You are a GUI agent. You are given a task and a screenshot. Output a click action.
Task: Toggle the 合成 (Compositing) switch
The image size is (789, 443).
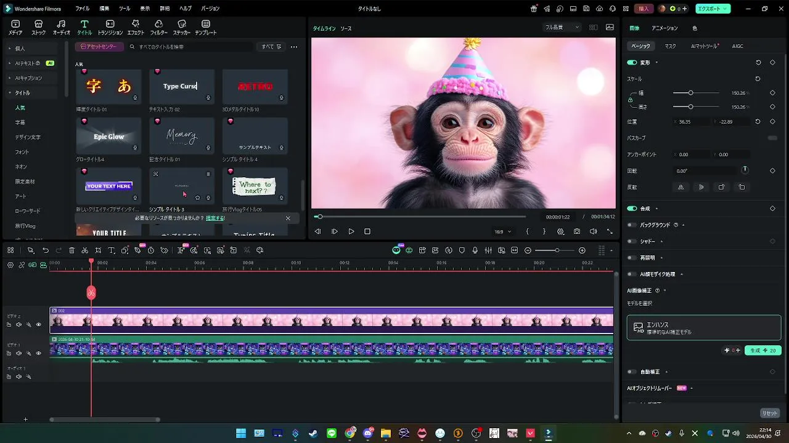[632, 209]
